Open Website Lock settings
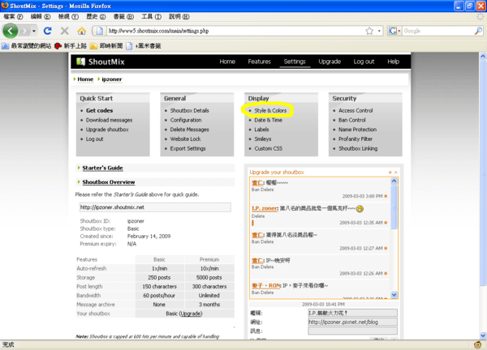This screenshot has height=350, width=487. [185, 139]
